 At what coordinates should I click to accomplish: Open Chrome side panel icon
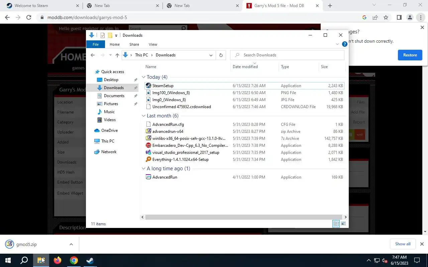pos(399,17)
